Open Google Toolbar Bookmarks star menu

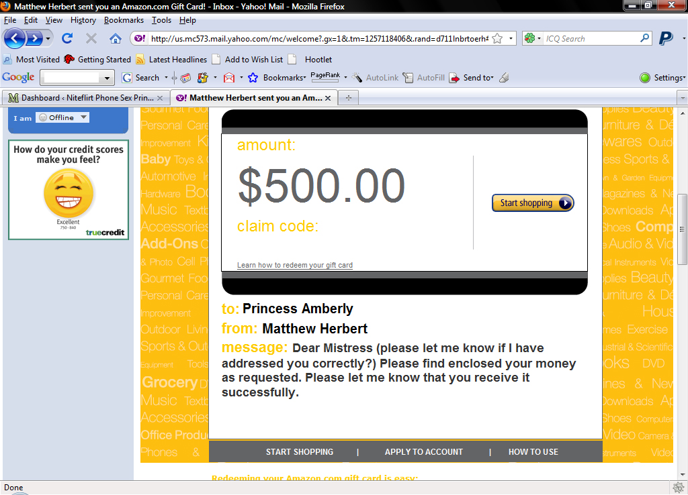click(x=277, y=78)
